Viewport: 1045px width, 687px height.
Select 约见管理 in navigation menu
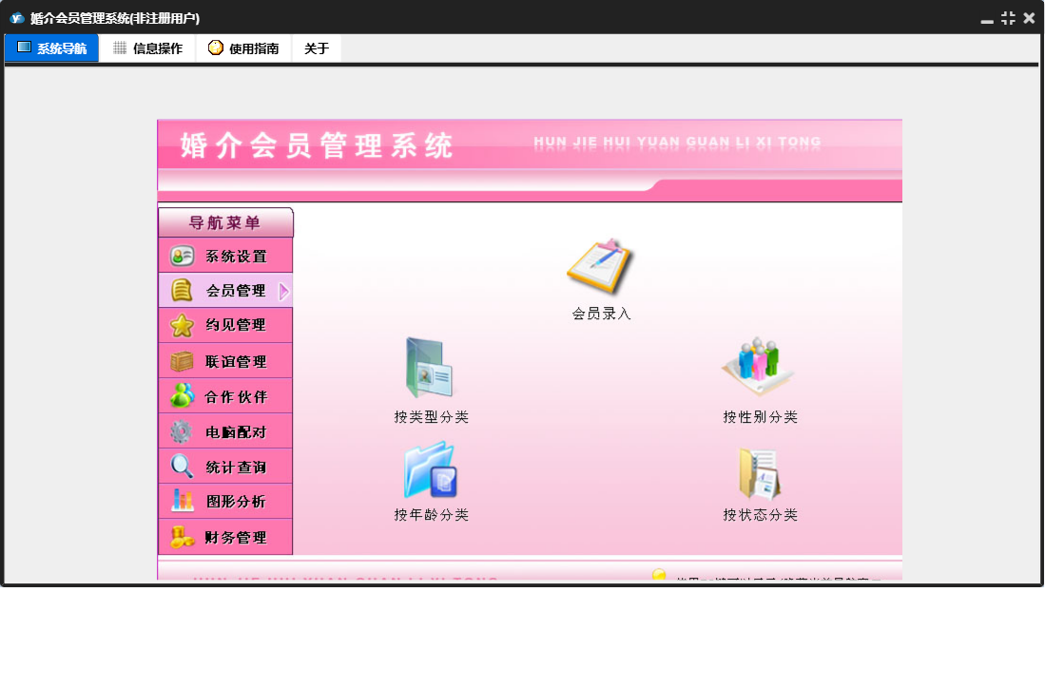[225, 326]
